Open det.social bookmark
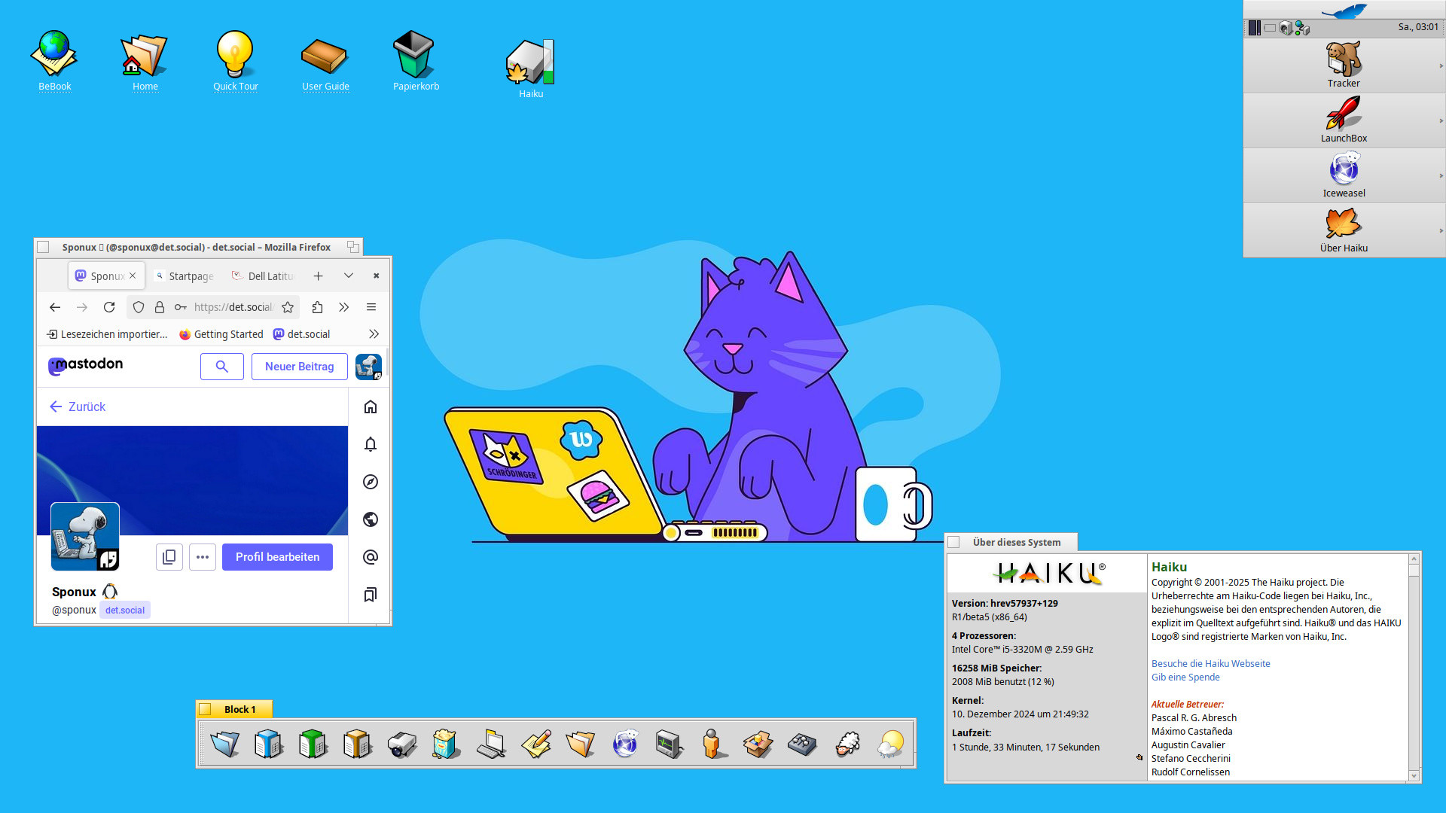1446x813 pixels. pos(301,334)
